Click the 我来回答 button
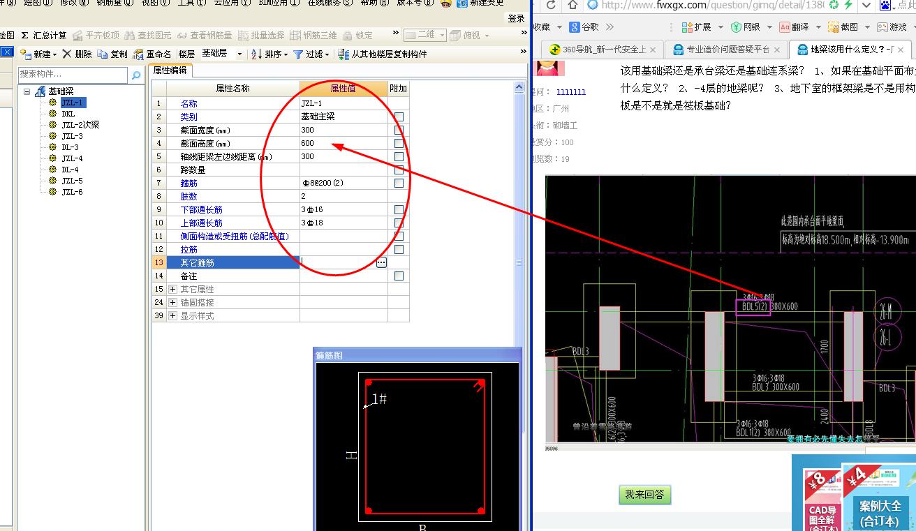Image resolution: width=916 pixels, height=531 pixels. (644, 495)
